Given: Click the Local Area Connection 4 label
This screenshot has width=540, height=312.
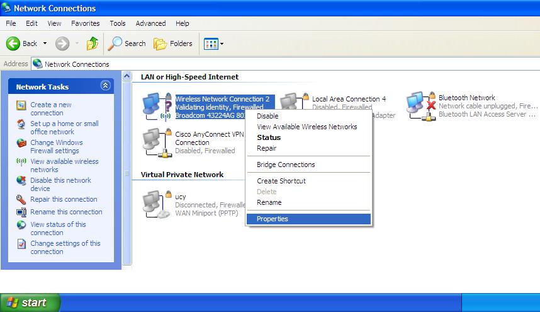Looking at the screenshot, I should pos(349,99).
